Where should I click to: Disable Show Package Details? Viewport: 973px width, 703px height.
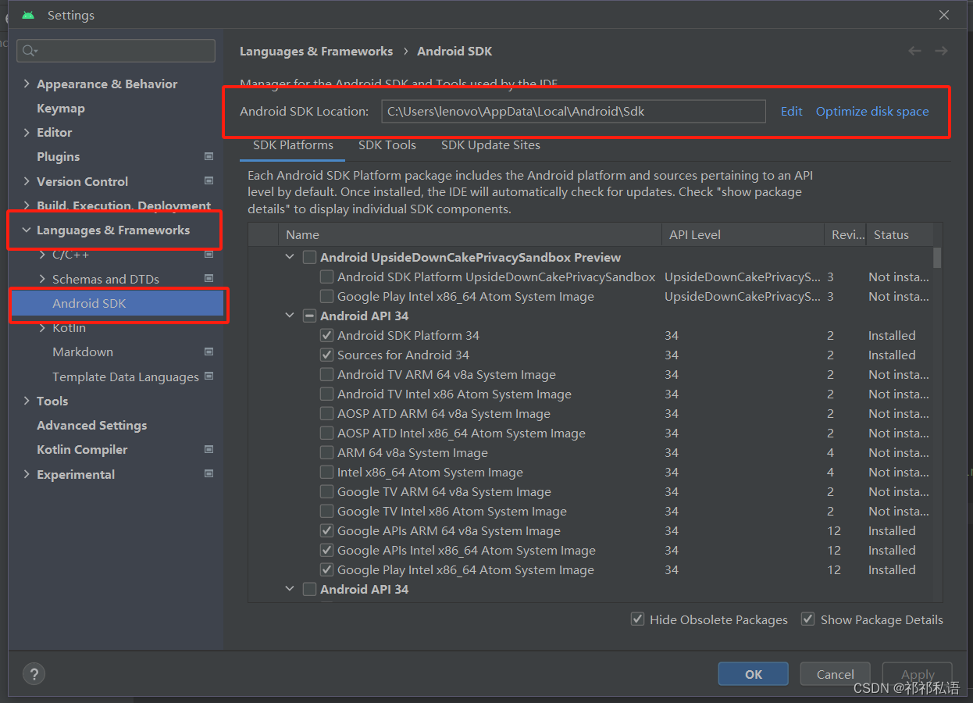click(x=808, y=619)
